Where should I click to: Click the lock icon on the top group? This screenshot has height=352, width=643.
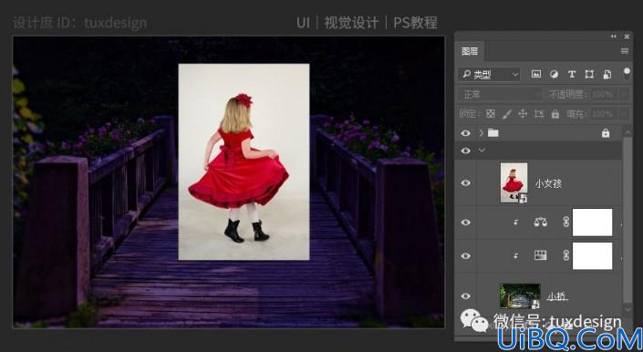[x=606, y=133]
